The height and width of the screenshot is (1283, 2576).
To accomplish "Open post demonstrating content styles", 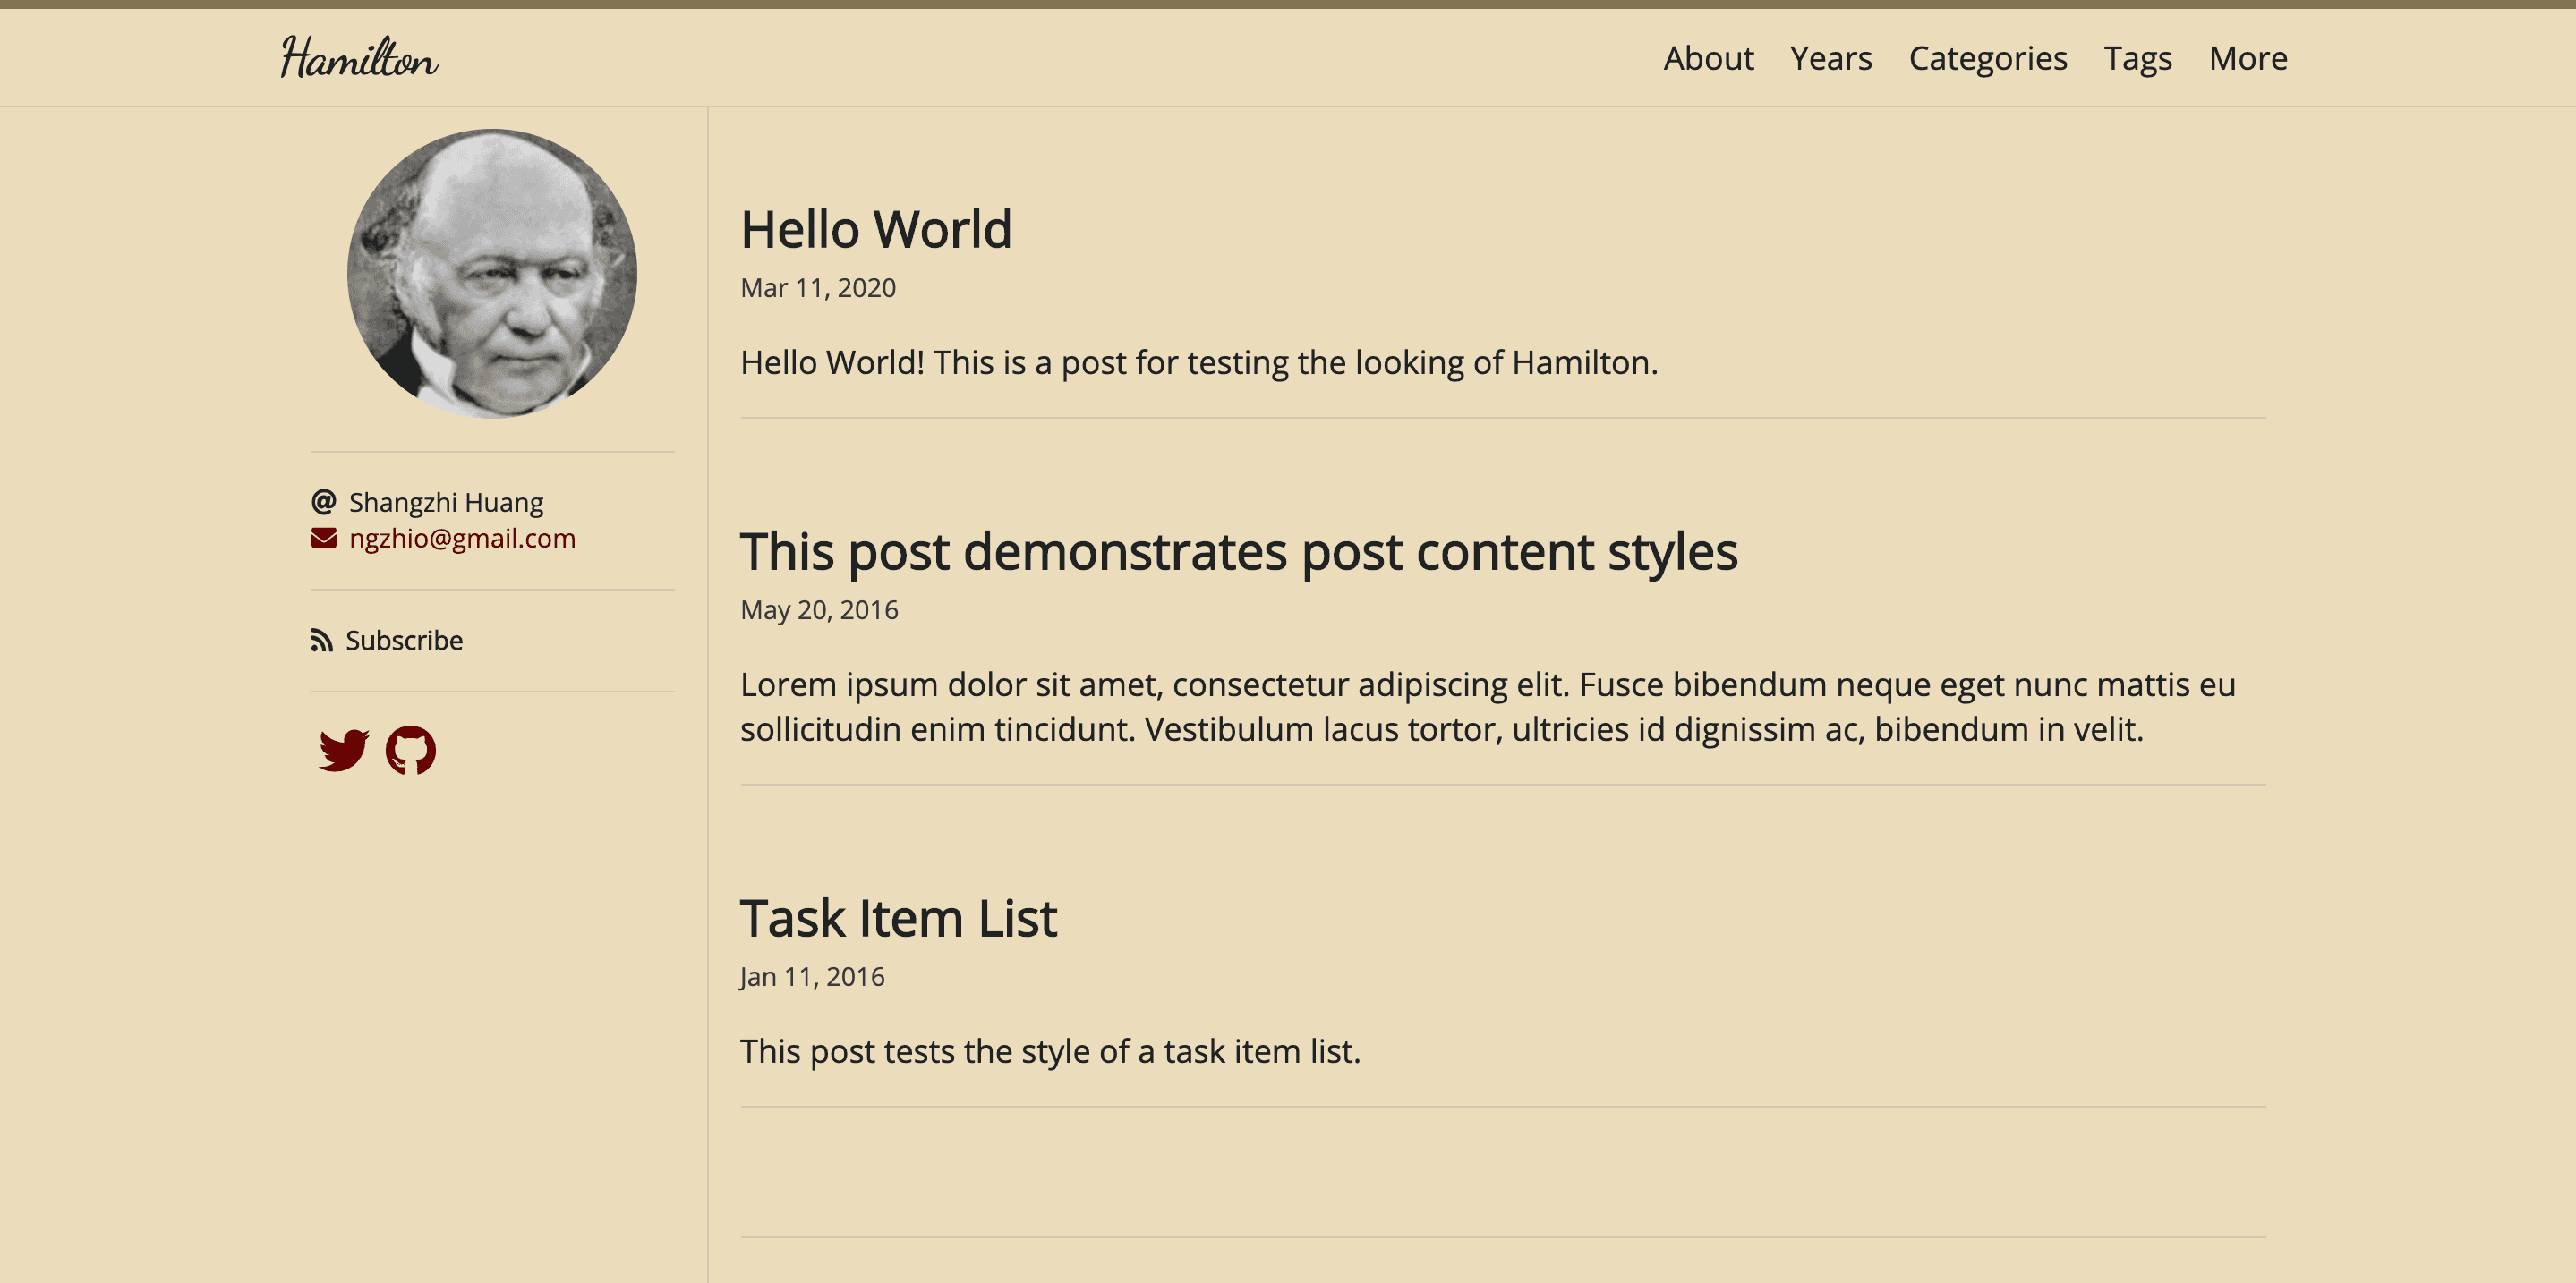I will click(1238, 551).
